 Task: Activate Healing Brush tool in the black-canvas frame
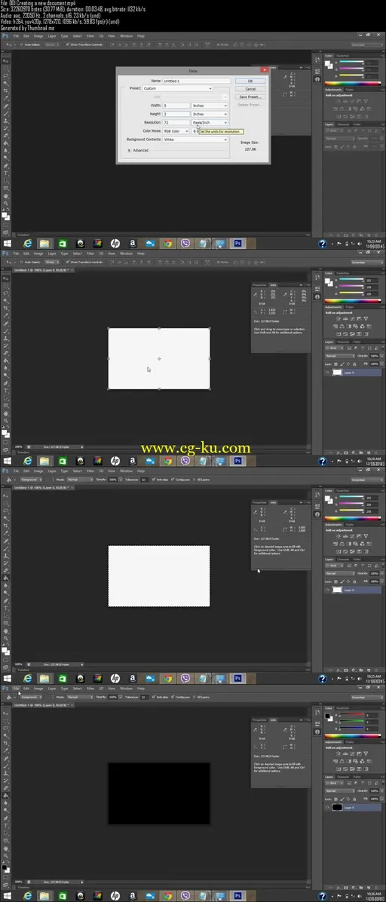(x=6, y=758)
